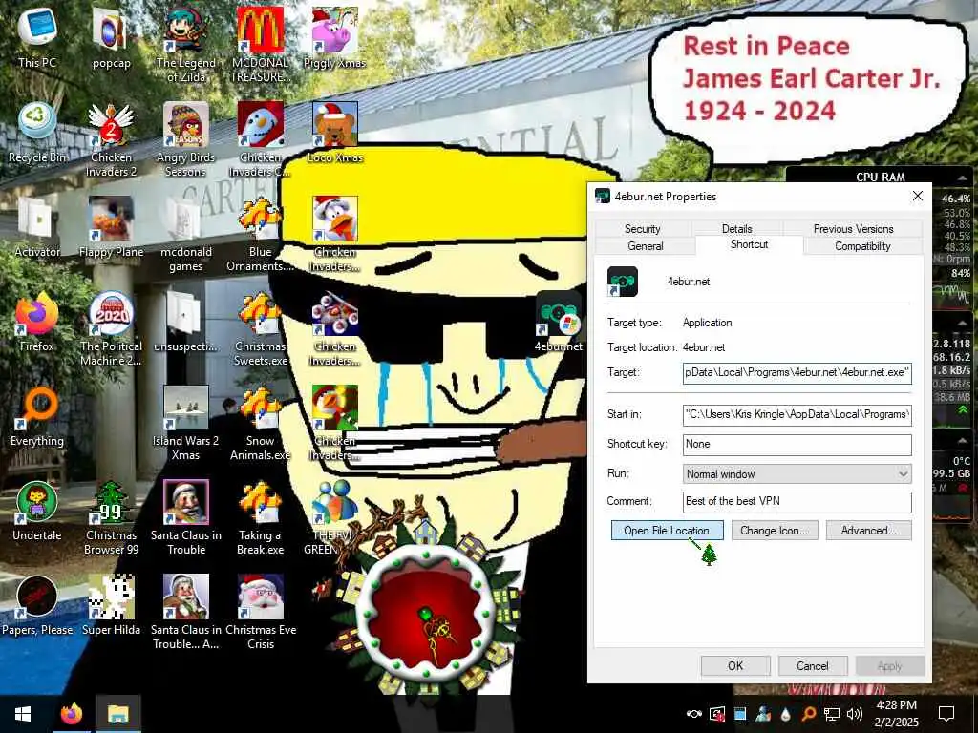Screen dimensions: 978x733
Task: Open the taskbar clock and date
Action: pos(896,714)
